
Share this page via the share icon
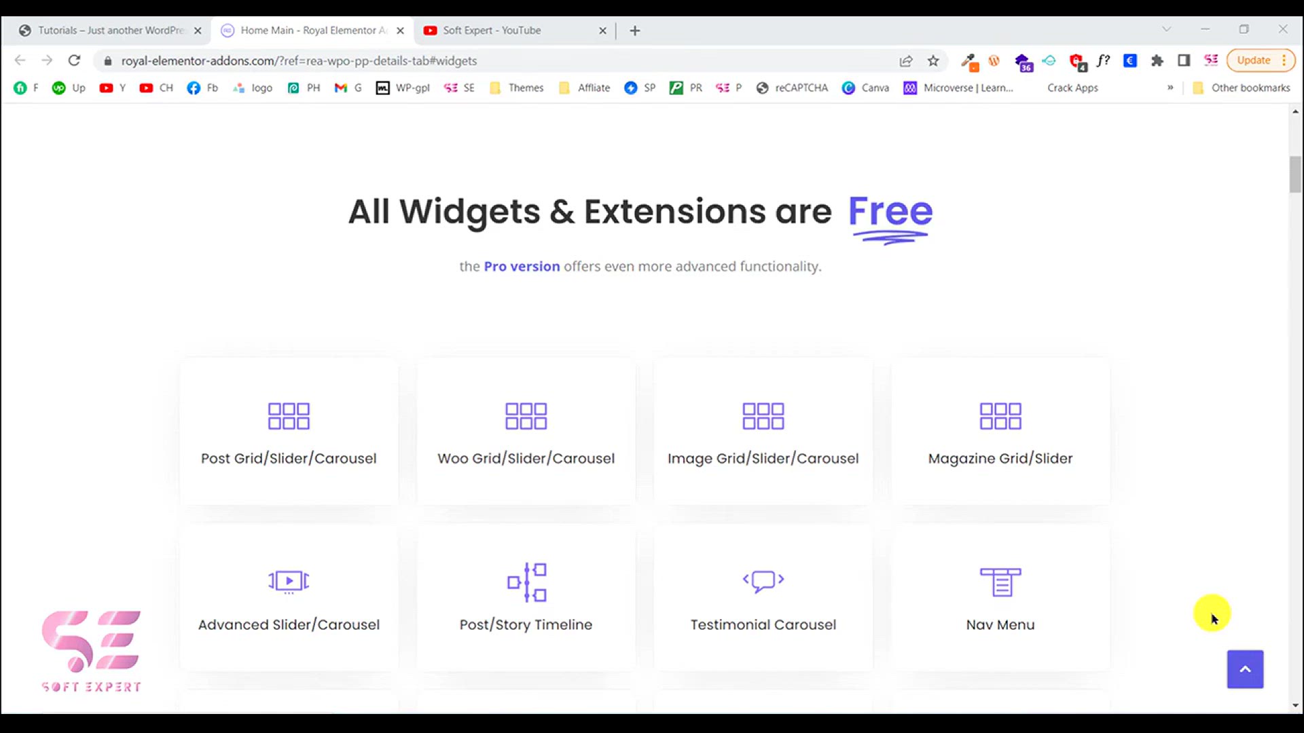(906, 60)
